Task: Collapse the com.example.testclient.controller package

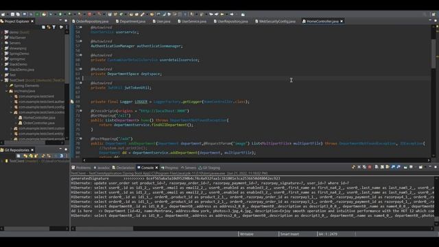Action: pyautogui.click(x=11, y=113)
